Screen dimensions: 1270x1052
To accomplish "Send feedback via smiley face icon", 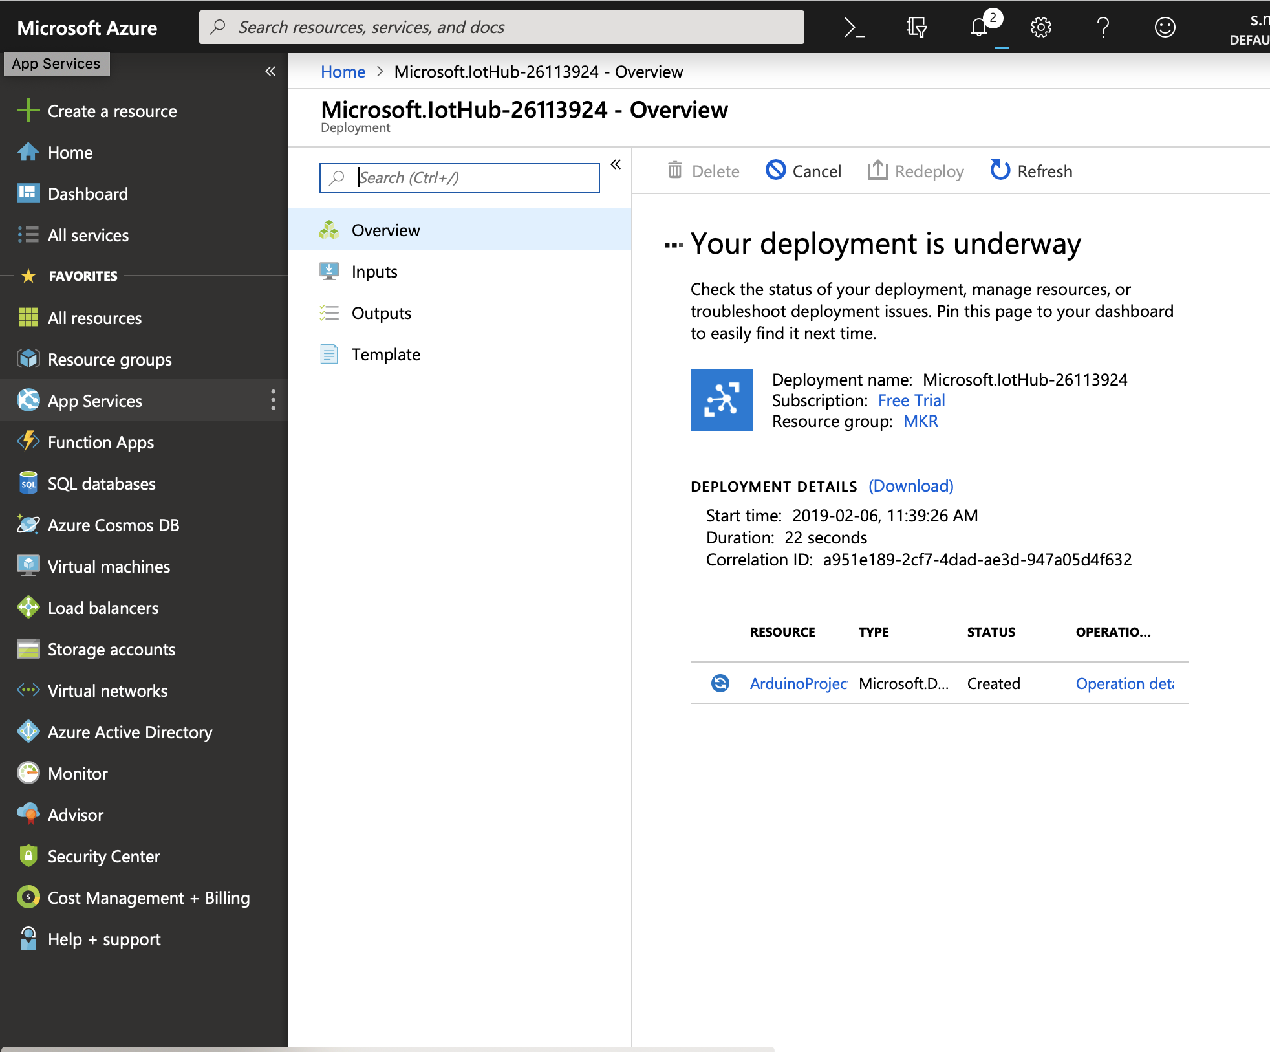I will tap(1164, 27).
